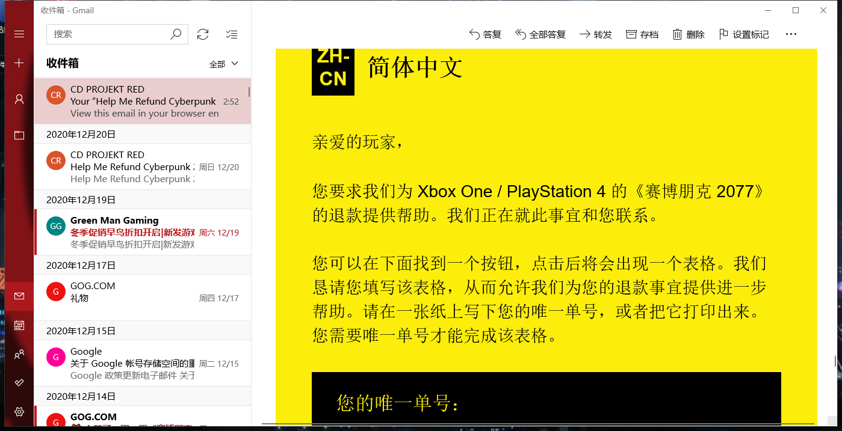Click the magnifier icon to search
842x431 pixels.
(x=176, y=34)
